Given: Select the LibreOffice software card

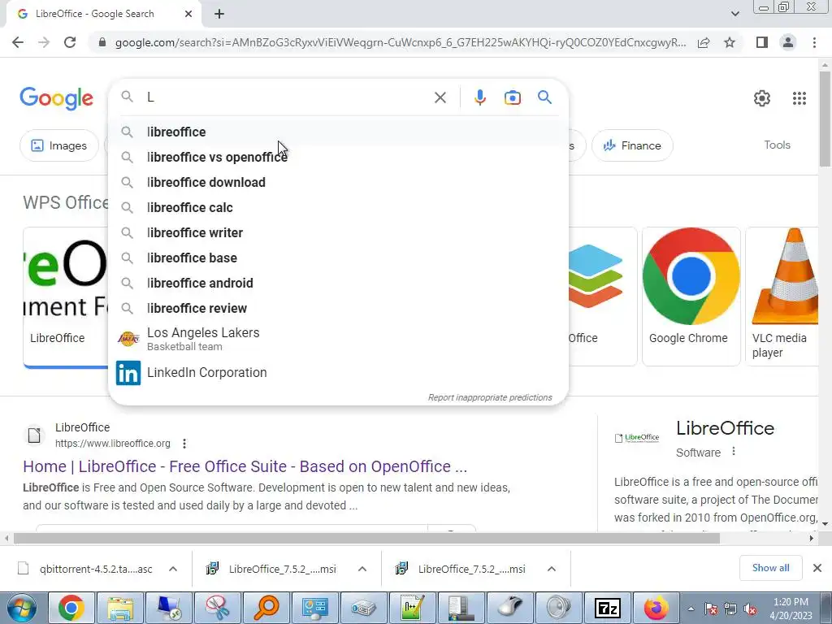Looking at the screenshot, I should tap(66, 297).
